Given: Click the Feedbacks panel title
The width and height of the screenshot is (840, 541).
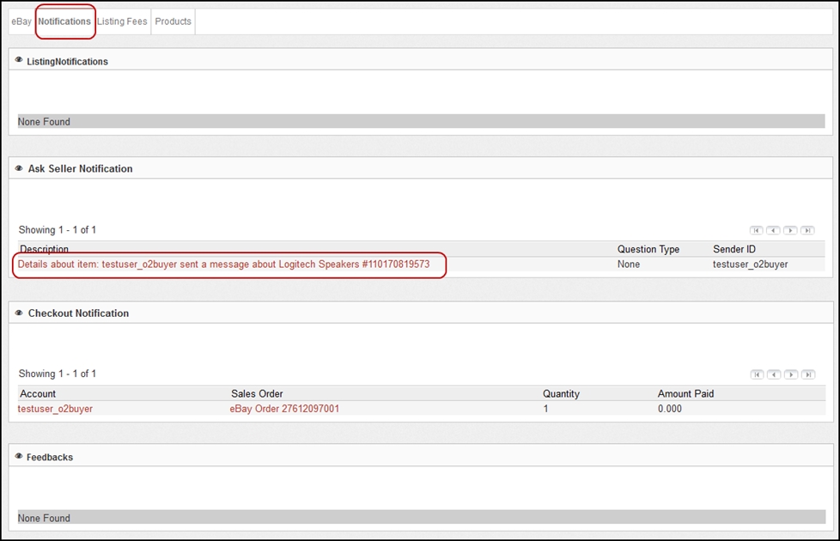Looking at the screenshot, I should 50,458.
